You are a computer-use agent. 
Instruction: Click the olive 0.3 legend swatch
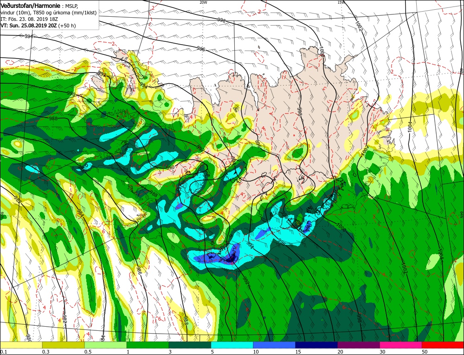click(63, 345)
